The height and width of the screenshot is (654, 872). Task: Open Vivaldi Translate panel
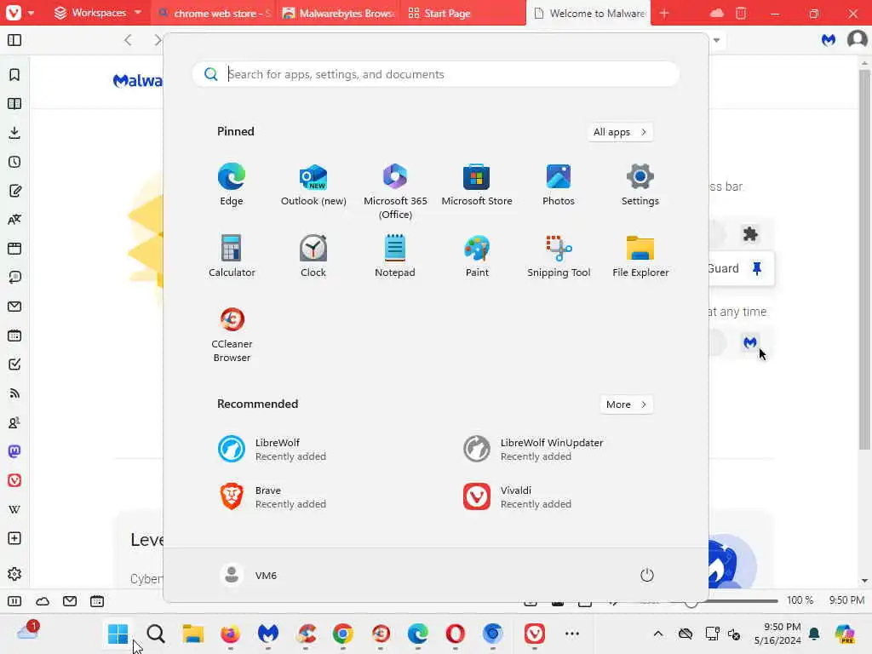[x=14, y=220]
